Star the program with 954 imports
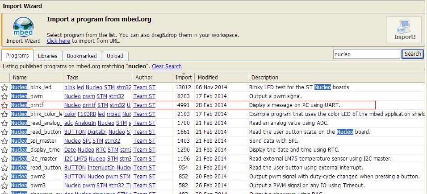The width and height of the screenshot is (427, 194). click(x=4, y=168)
